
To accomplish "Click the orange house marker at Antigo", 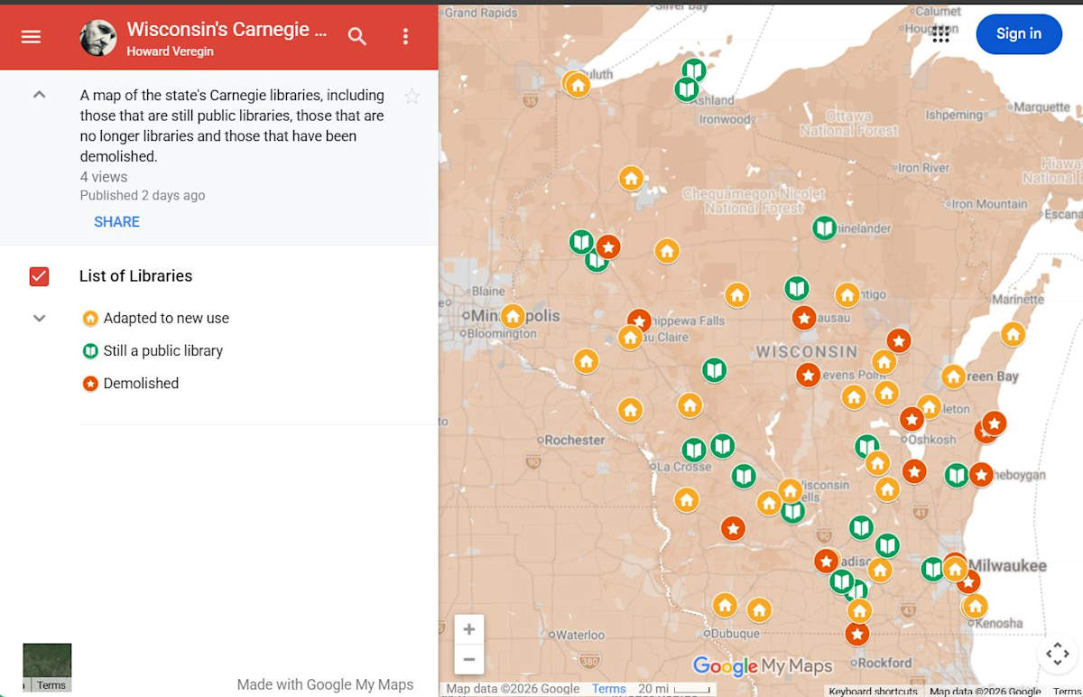I will pos(847,295).
